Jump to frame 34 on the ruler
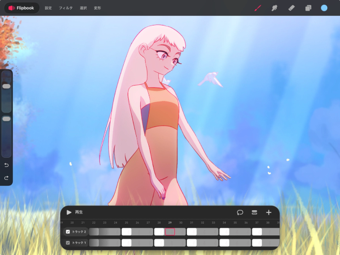The image size is (340, 255). click(224, 223)
